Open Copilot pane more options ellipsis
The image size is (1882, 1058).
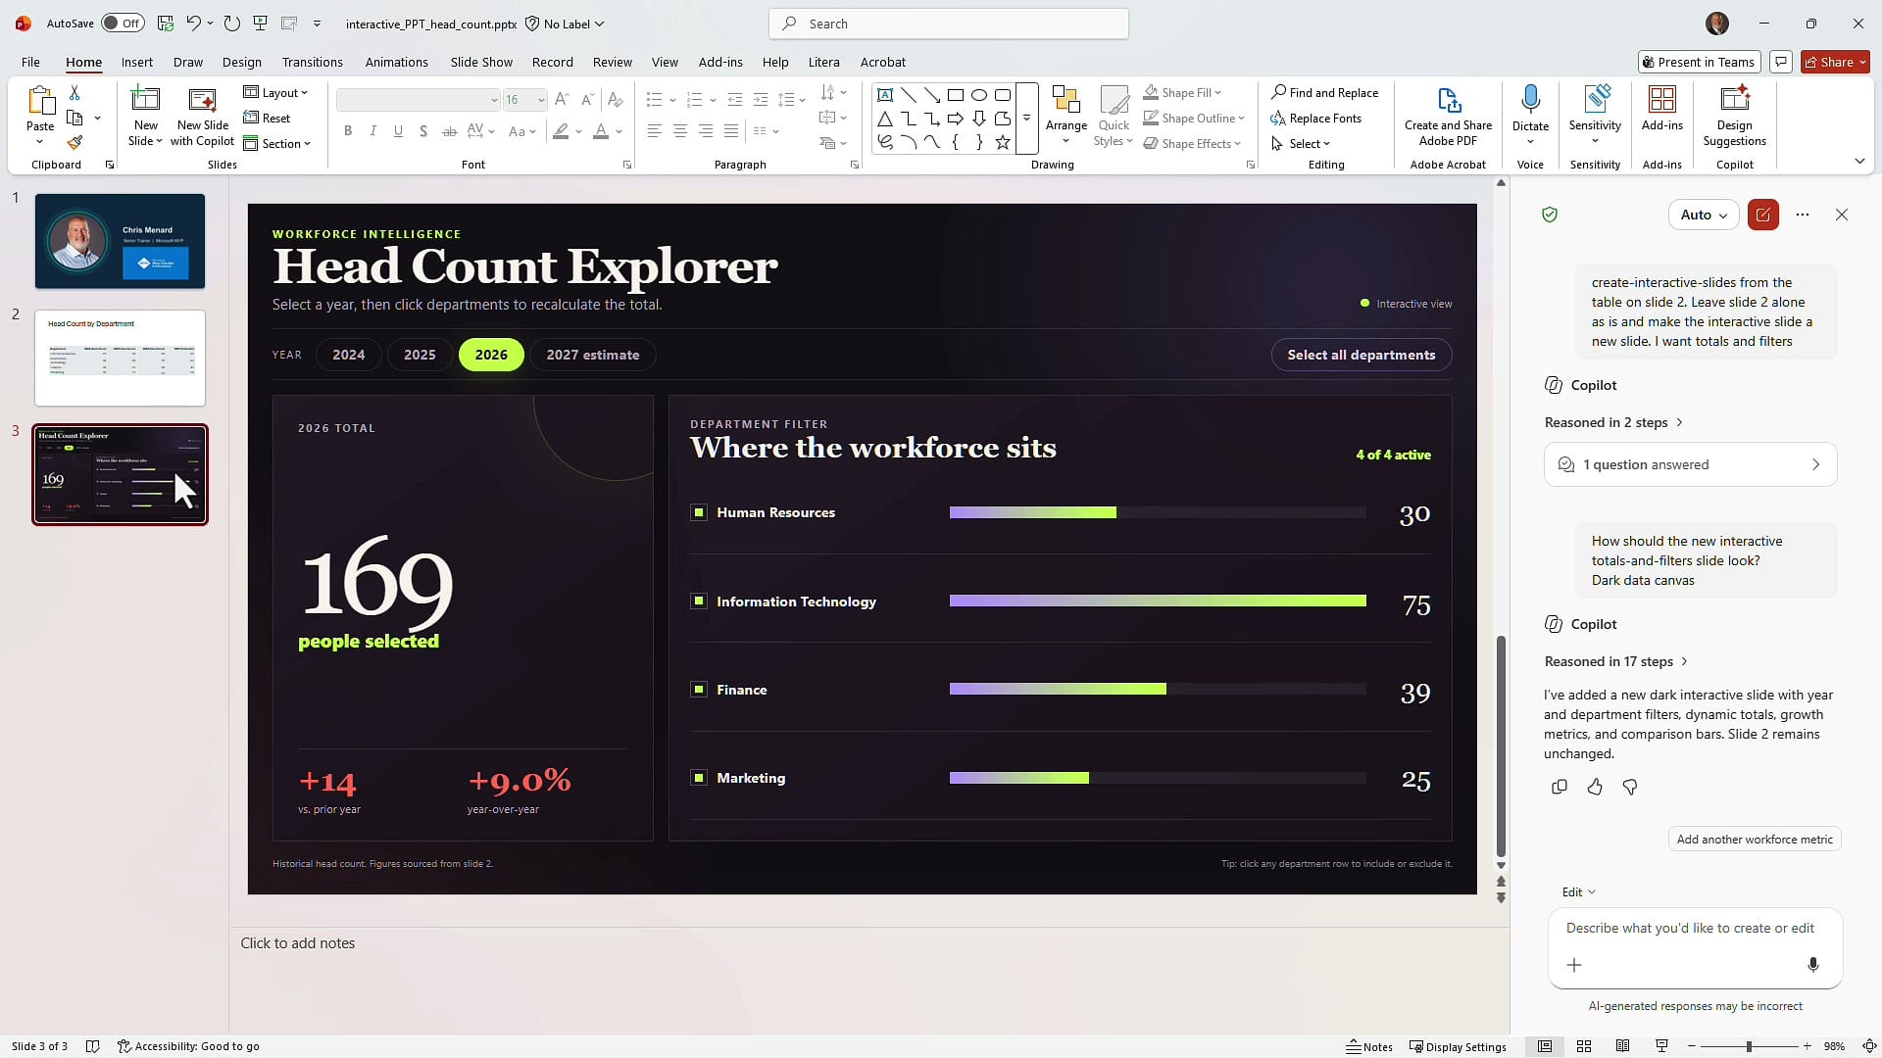1803,215
